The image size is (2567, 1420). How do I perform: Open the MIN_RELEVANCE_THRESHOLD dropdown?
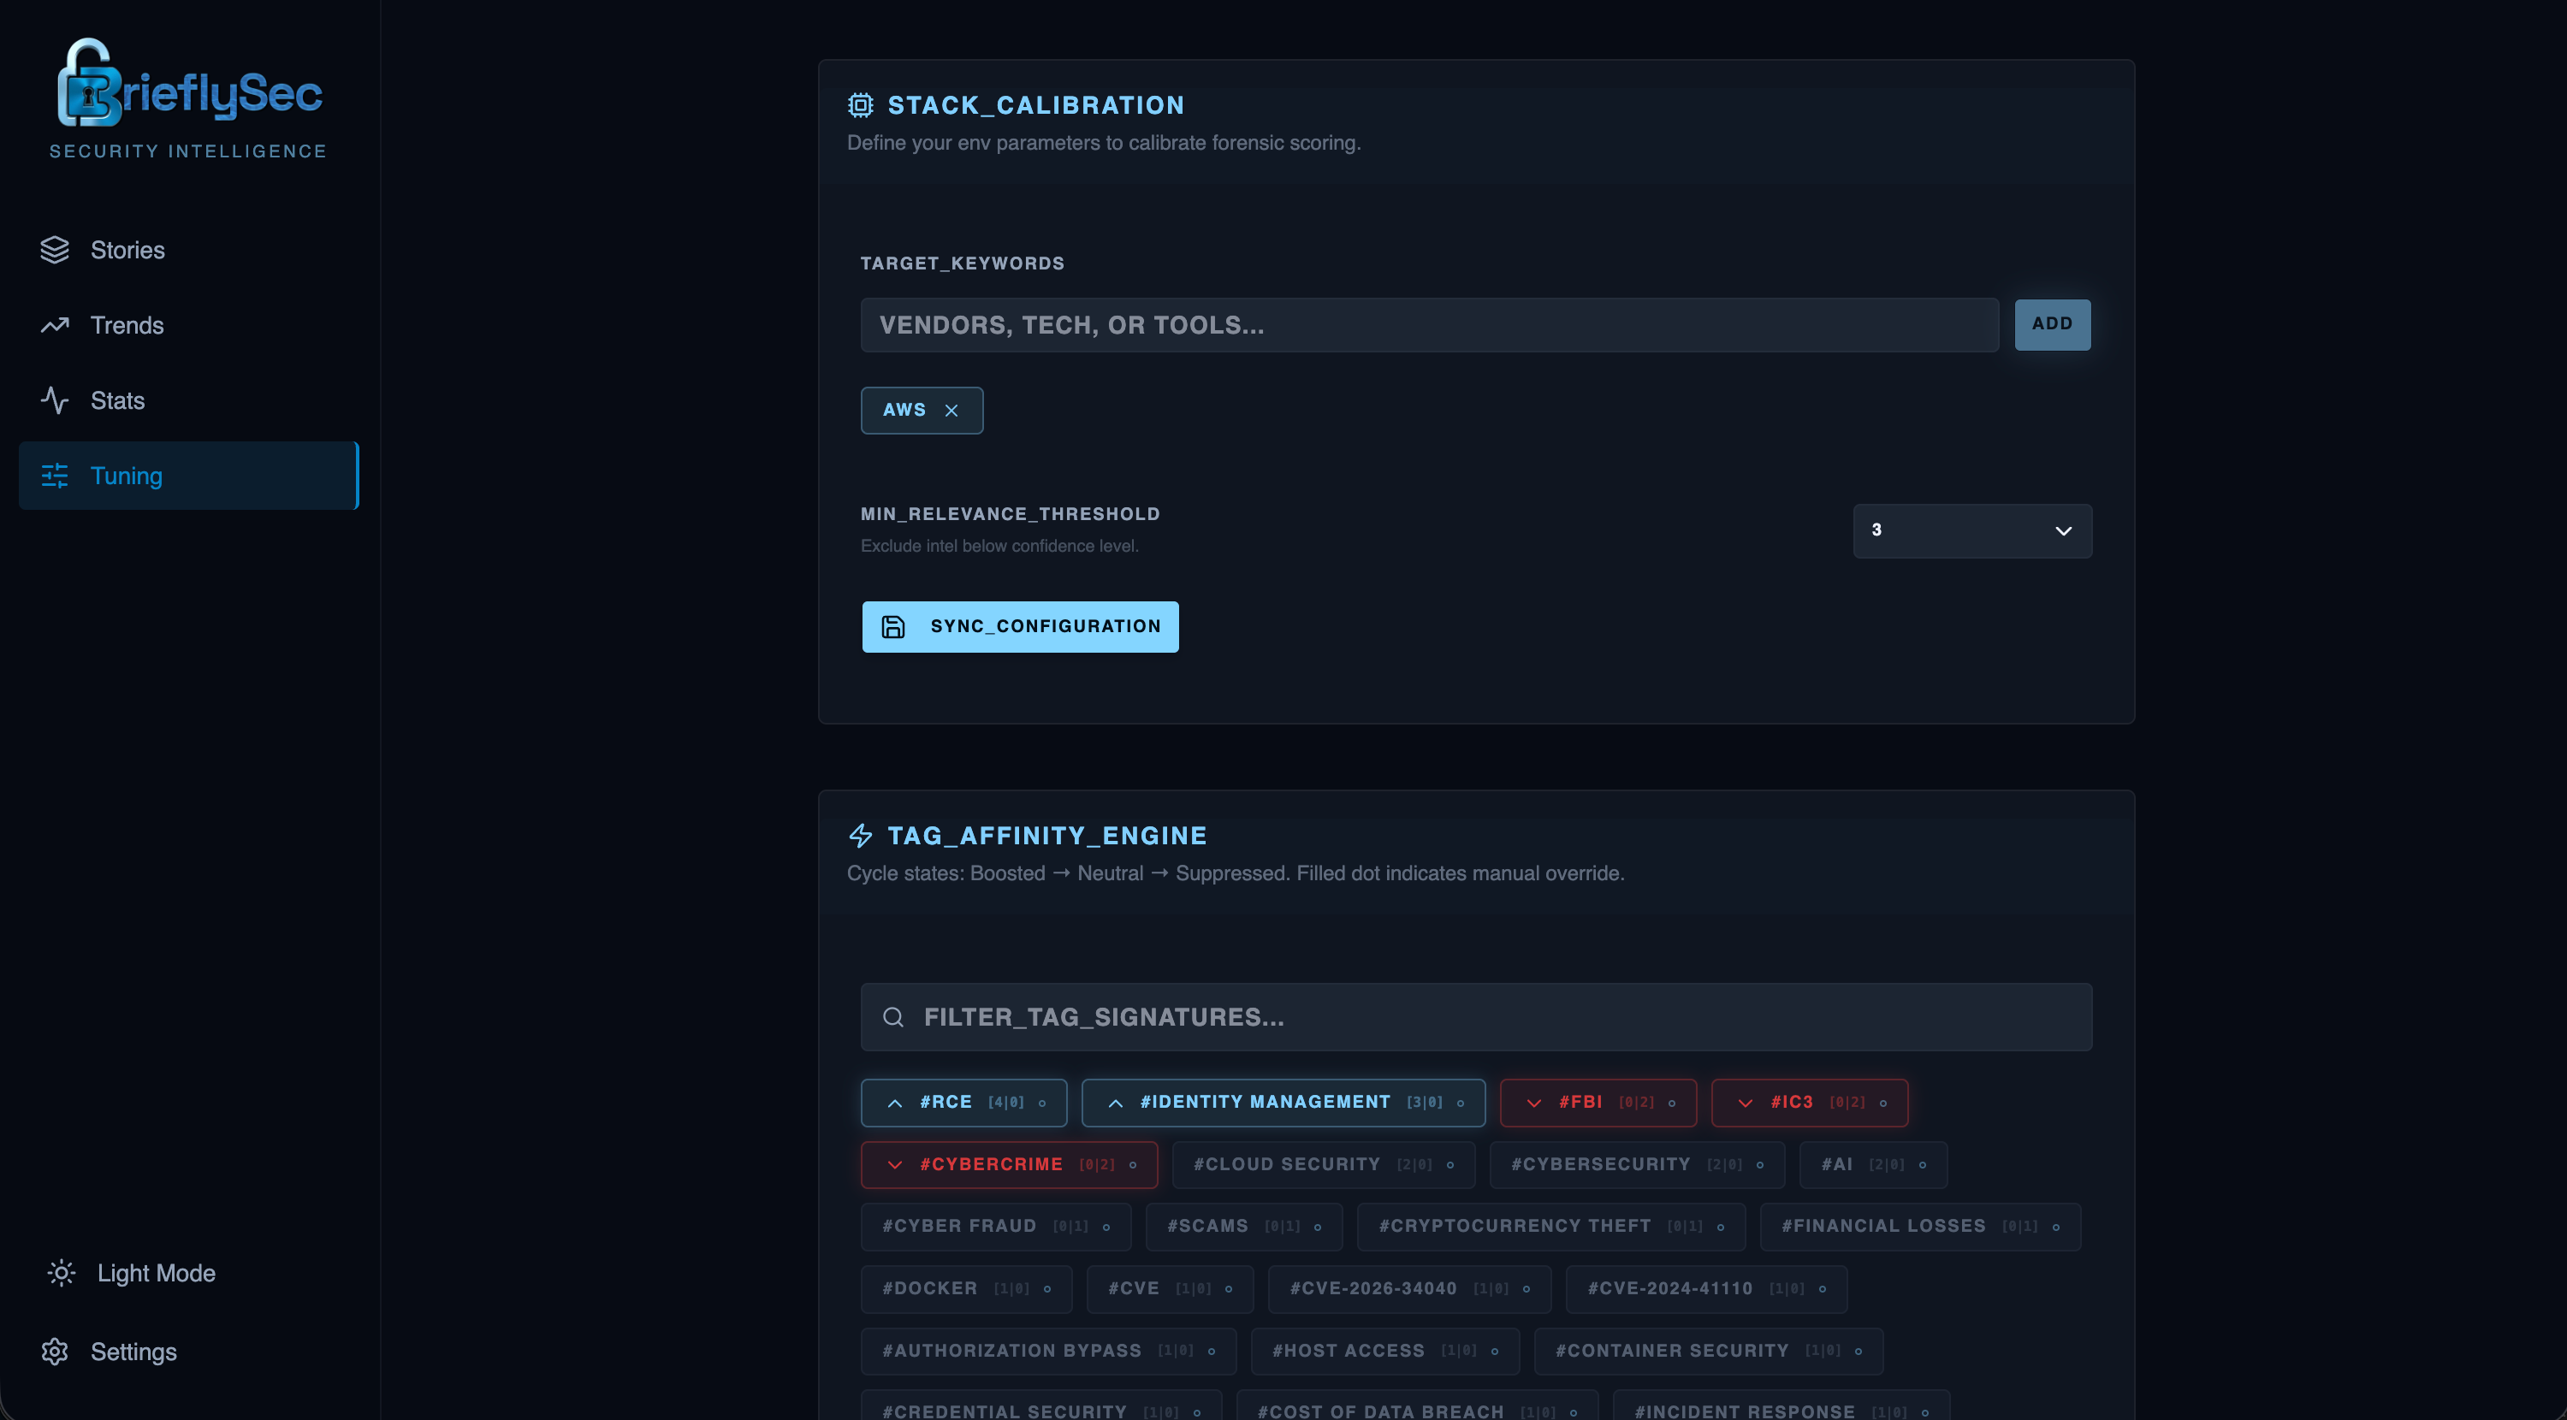coord(1971,530)
